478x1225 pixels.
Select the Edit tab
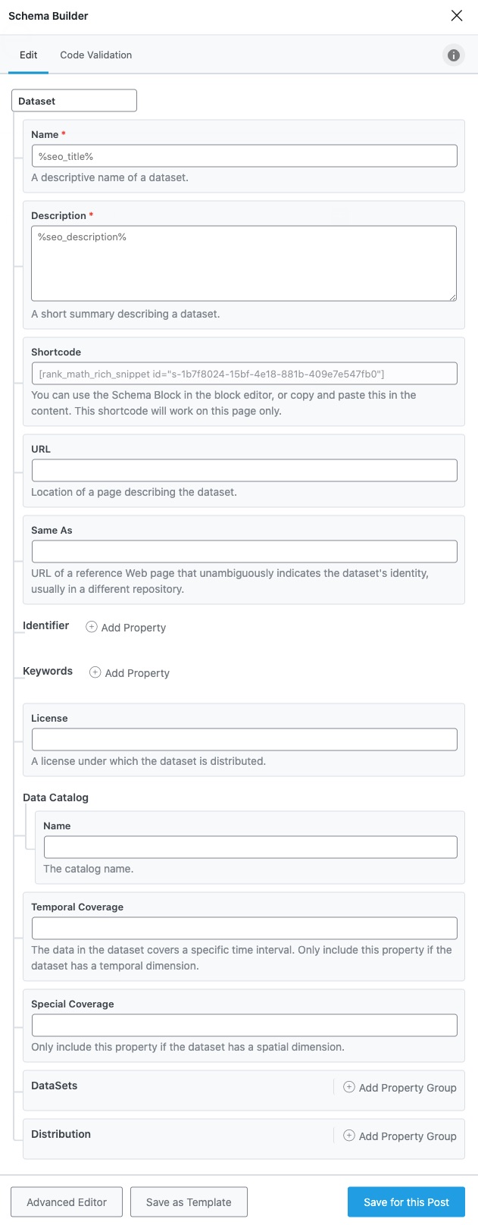tap(29, 55)
